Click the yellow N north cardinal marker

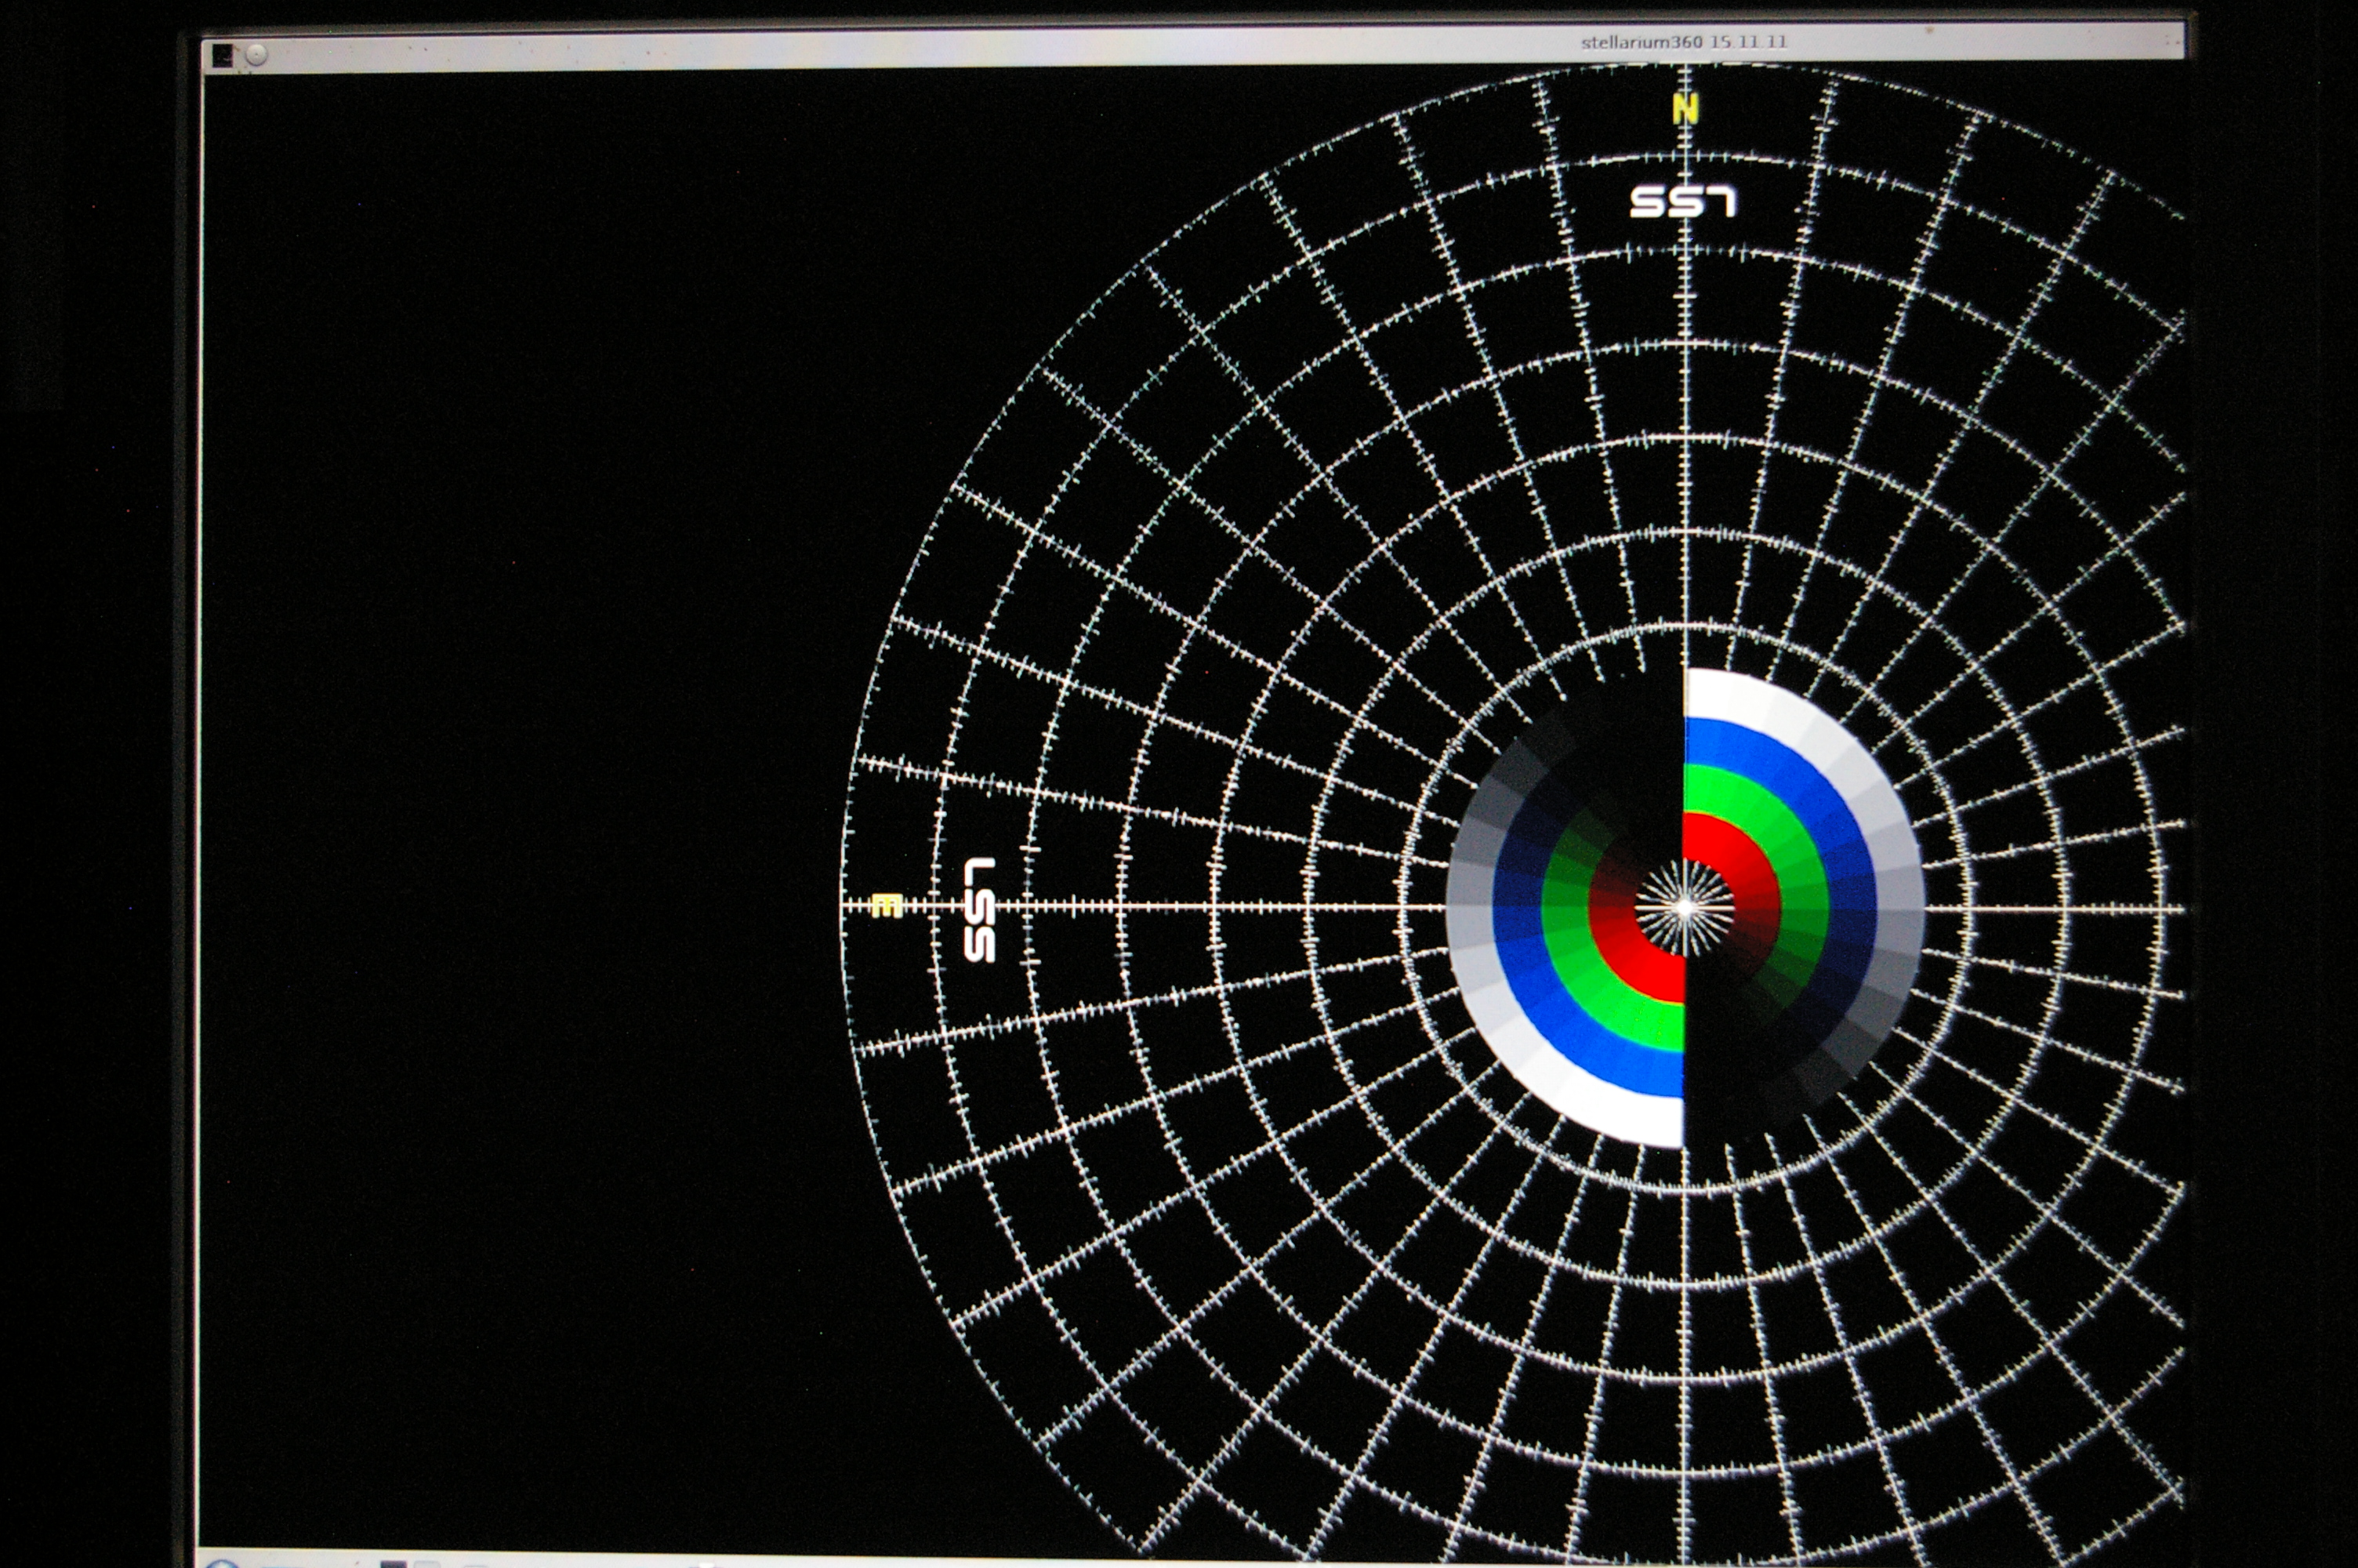click(1685, 109)
